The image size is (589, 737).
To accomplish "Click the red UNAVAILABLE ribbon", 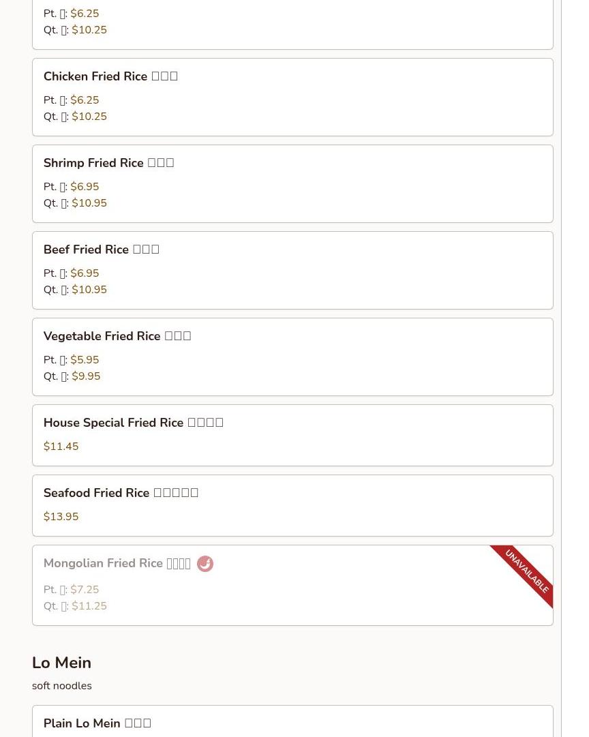I will point(527,571).
